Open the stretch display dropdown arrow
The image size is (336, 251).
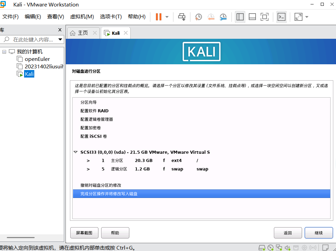click(x=307, y=17)
